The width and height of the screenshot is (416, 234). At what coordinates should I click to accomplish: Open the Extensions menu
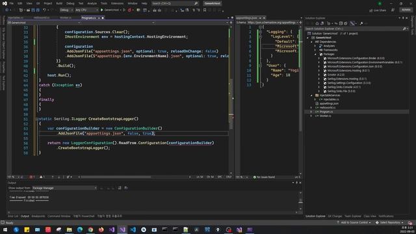click(117, 3)
